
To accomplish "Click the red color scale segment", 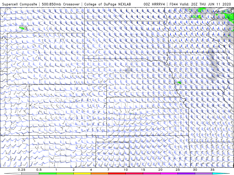I will (x=117, y=174).
